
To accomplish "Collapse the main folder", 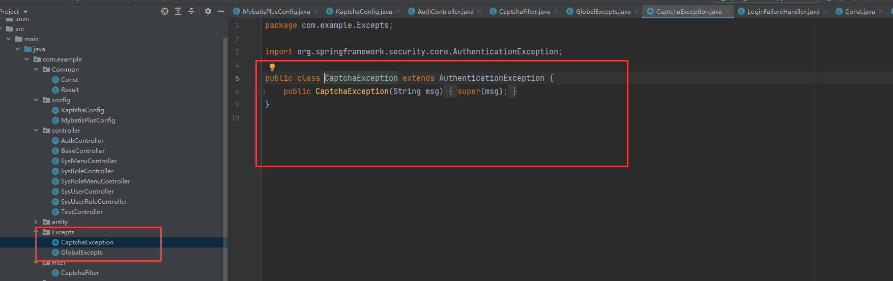I will (x=9, y=39).
